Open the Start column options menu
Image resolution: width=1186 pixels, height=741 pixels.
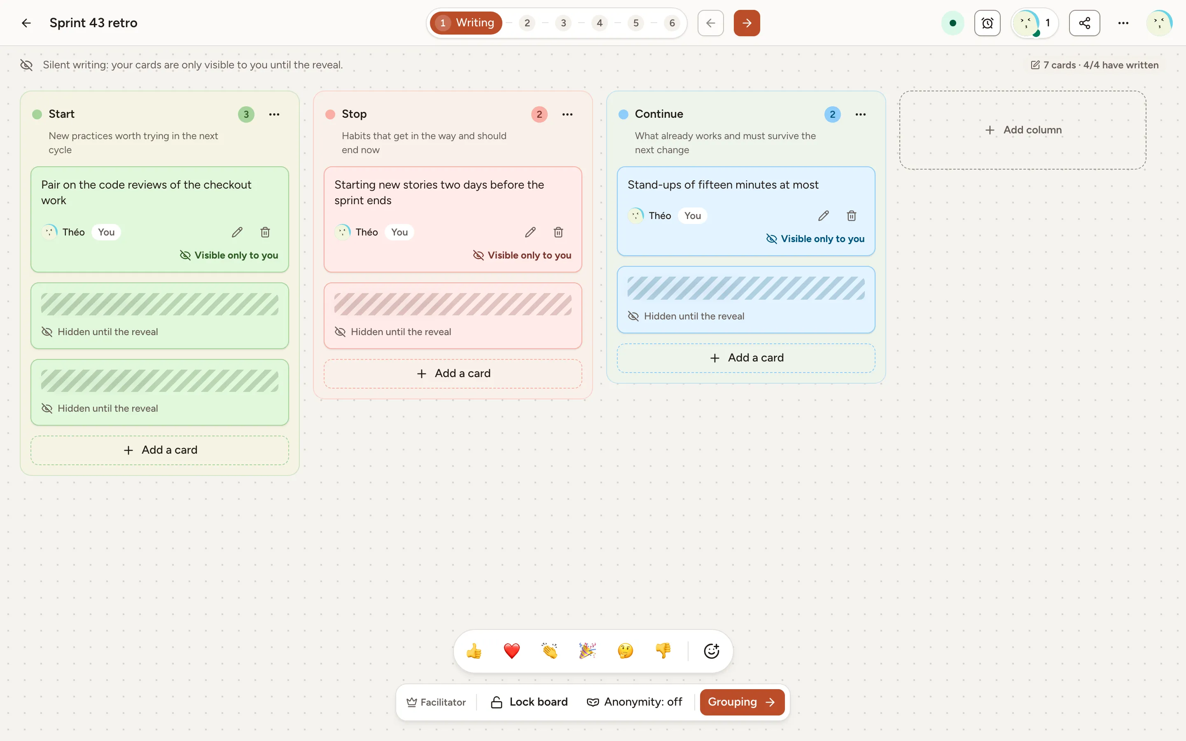(x=274, y=114)
